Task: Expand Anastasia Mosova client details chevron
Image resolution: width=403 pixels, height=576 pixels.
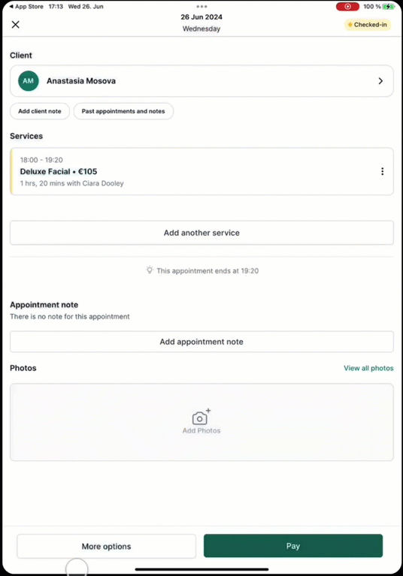Action: (x=380, y=81)
